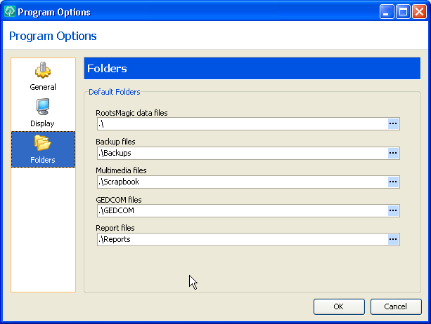This screenshot has height=324, width=431.
Task: Click the 'Report files' label
Action: click(115, 228)
